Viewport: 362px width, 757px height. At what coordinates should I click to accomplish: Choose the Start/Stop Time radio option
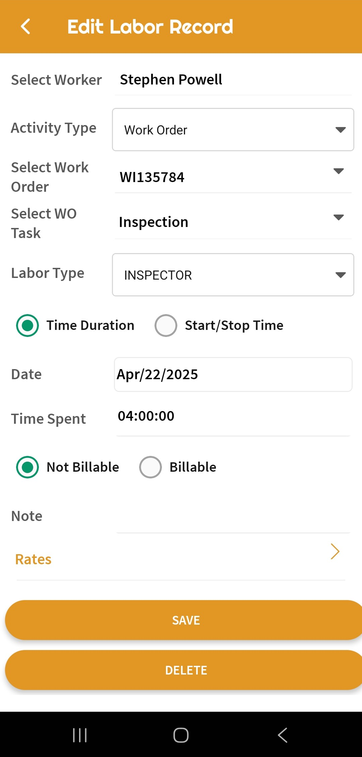(x=166, y=326)
